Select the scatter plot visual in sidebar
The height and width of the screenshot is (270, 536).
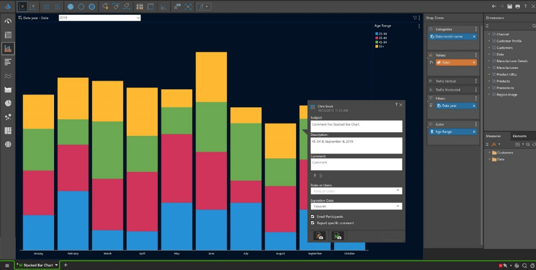click(8, 117)
